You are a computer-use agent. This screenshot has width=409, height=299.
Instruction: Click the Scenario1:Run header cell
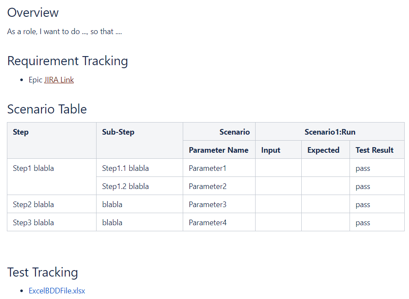pyautogui.click(x=330, y=132)
